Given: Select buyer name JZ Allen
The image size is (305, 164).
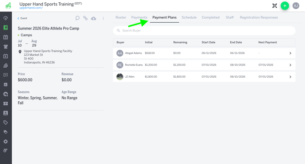Looking at the screenshot, I should point(130,77).
